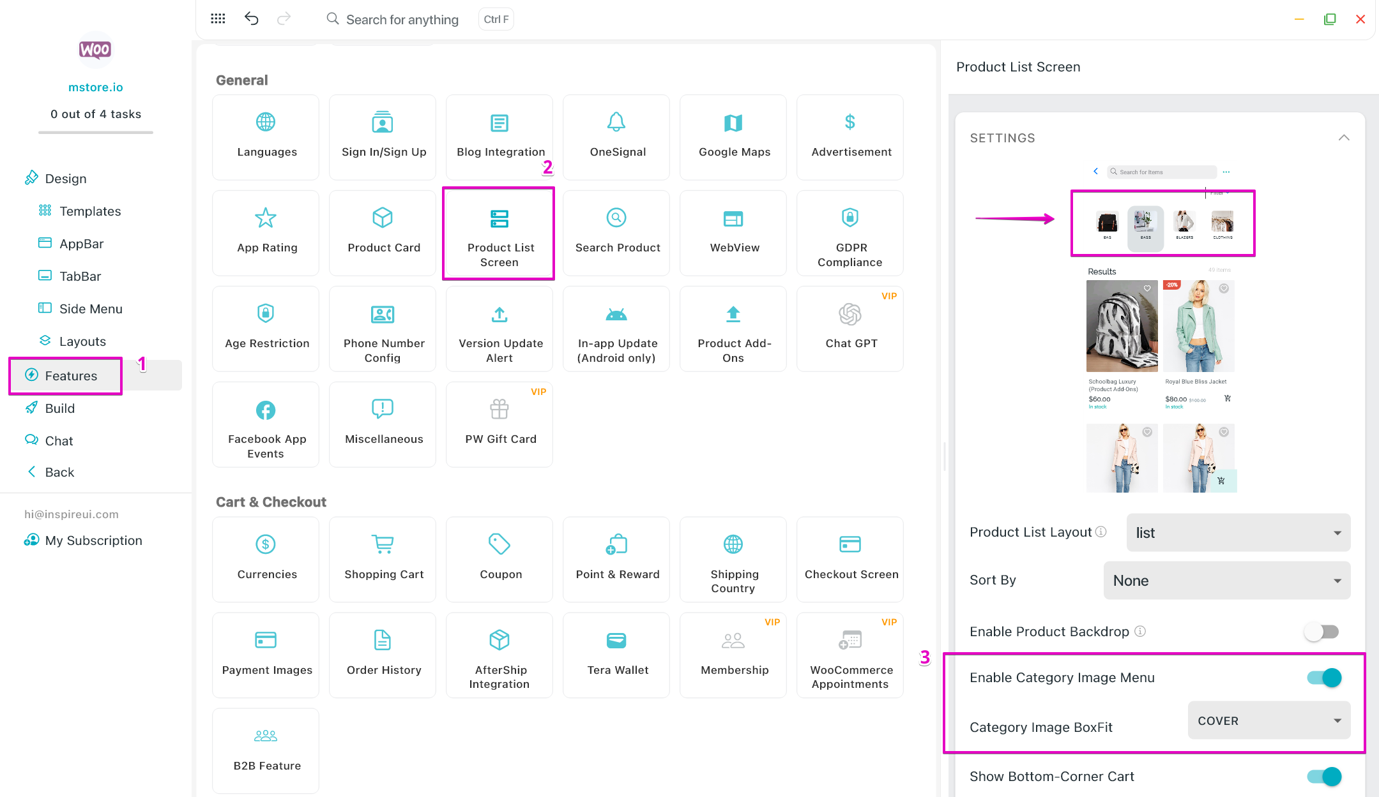Collapse the SETTINGS section chevron
Viewport: 1379px width, 797px height.
[x=1344, y=138]
